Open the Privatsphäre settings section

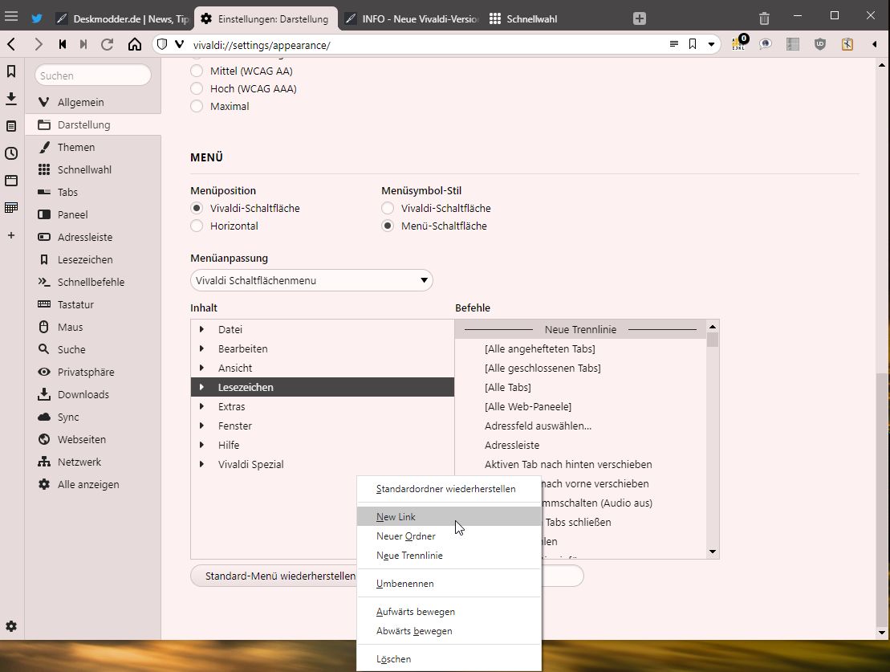click(x=93, y=372)
